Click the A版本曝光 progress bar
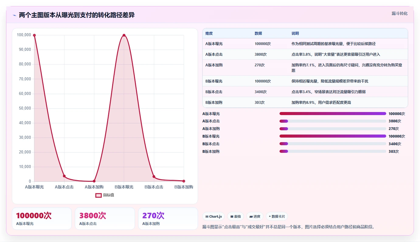 click(x=333, y=114)
